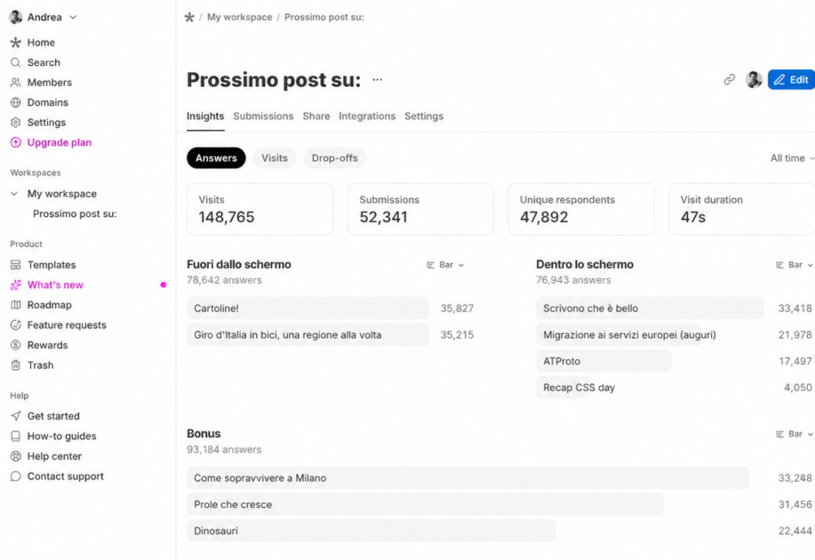Click the Upgrade plan arrow icon
This screenshot has height=560, width=815.
[x=16, y=142]
